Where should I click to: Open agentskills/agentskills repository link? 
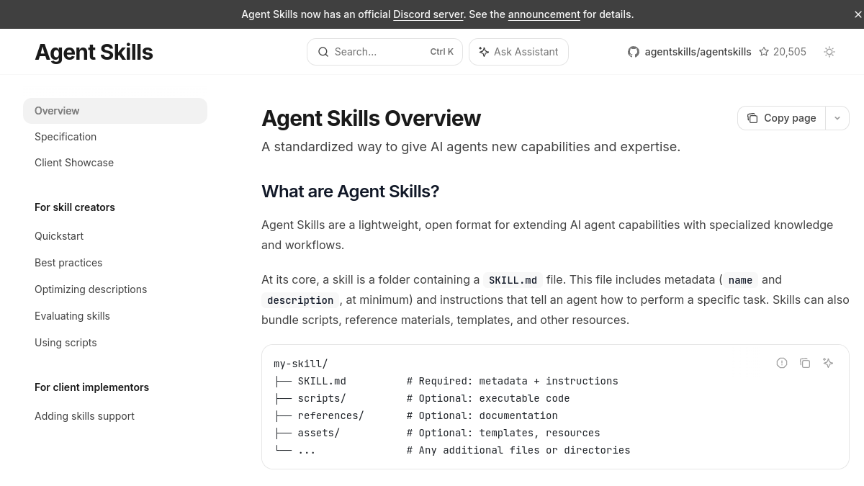coord(698,52)
